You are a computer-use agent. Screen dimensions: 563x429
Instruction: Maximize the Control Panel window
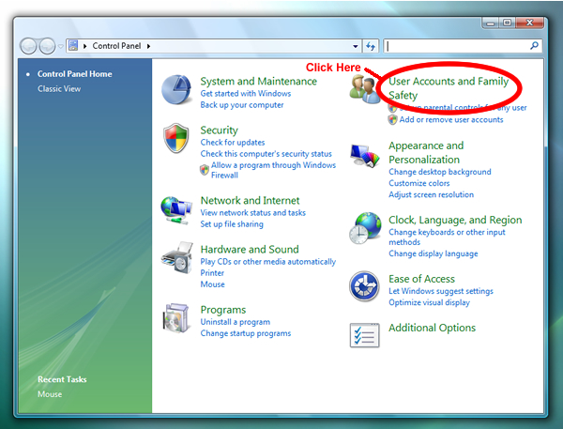click(507, 23)
